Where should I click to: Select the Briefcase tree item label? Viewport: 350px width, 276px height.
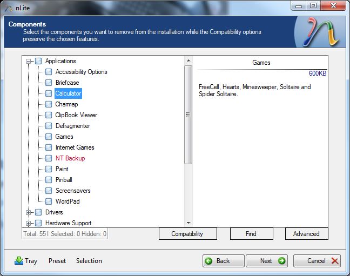tap(67, 83)
